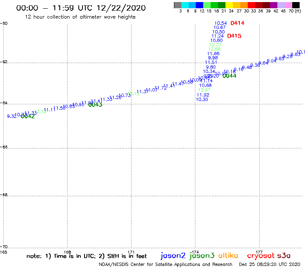Click the lavender swatch in the color legend

[x=281, y=5]
